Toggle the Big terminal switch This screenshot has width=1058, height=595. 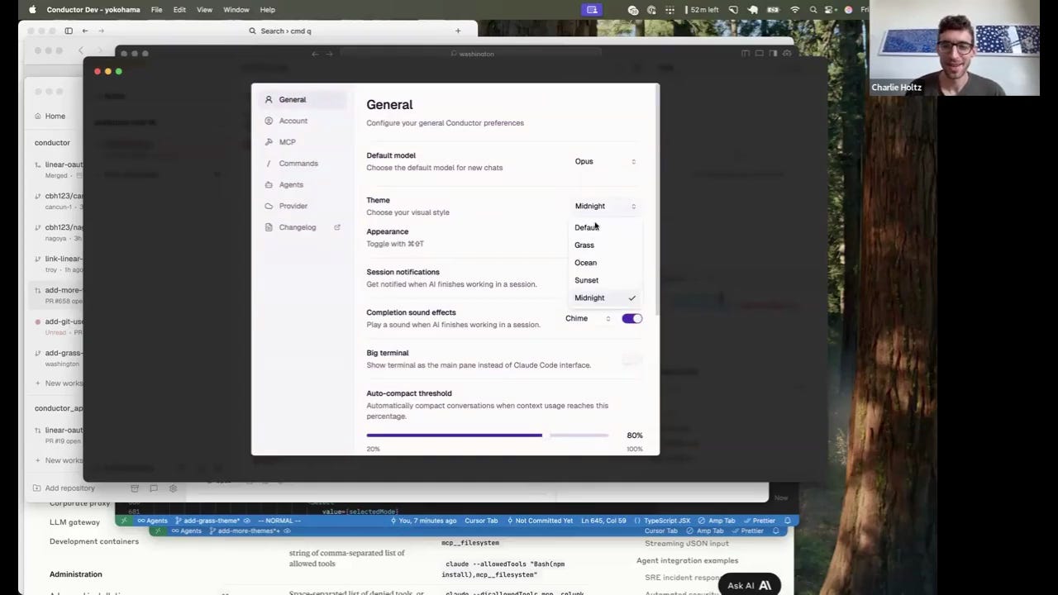click(x=632, y=359)
